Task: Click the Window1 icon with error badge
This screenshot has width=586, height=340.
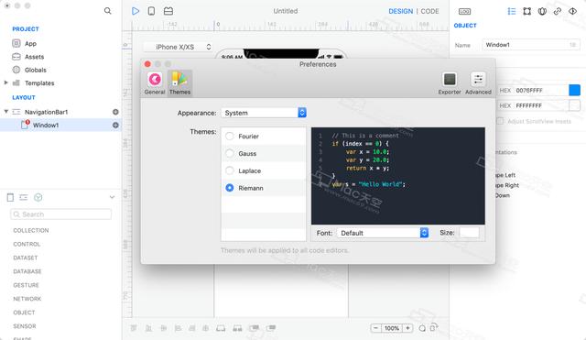Action: [x=25, y=125]
